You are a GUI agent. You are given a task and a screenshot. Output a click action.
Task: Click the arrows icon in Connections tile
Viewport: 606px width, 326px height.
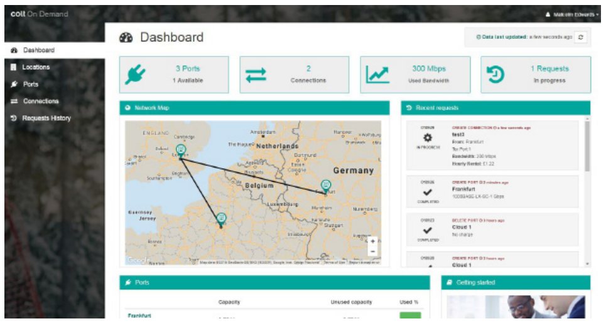256,75
